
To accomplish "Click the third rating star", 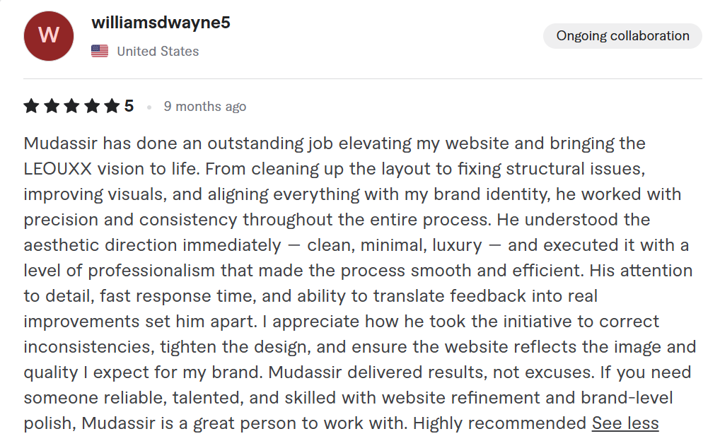I will 71,106.
